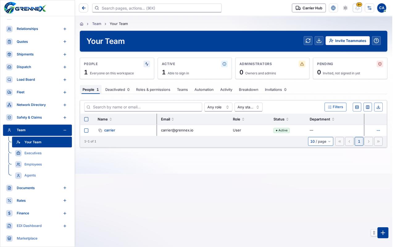Click the Grennex logo
Image resolution: width=395 pixels, height=247 pixels.
pyautogui.click(x=25, y=8)
